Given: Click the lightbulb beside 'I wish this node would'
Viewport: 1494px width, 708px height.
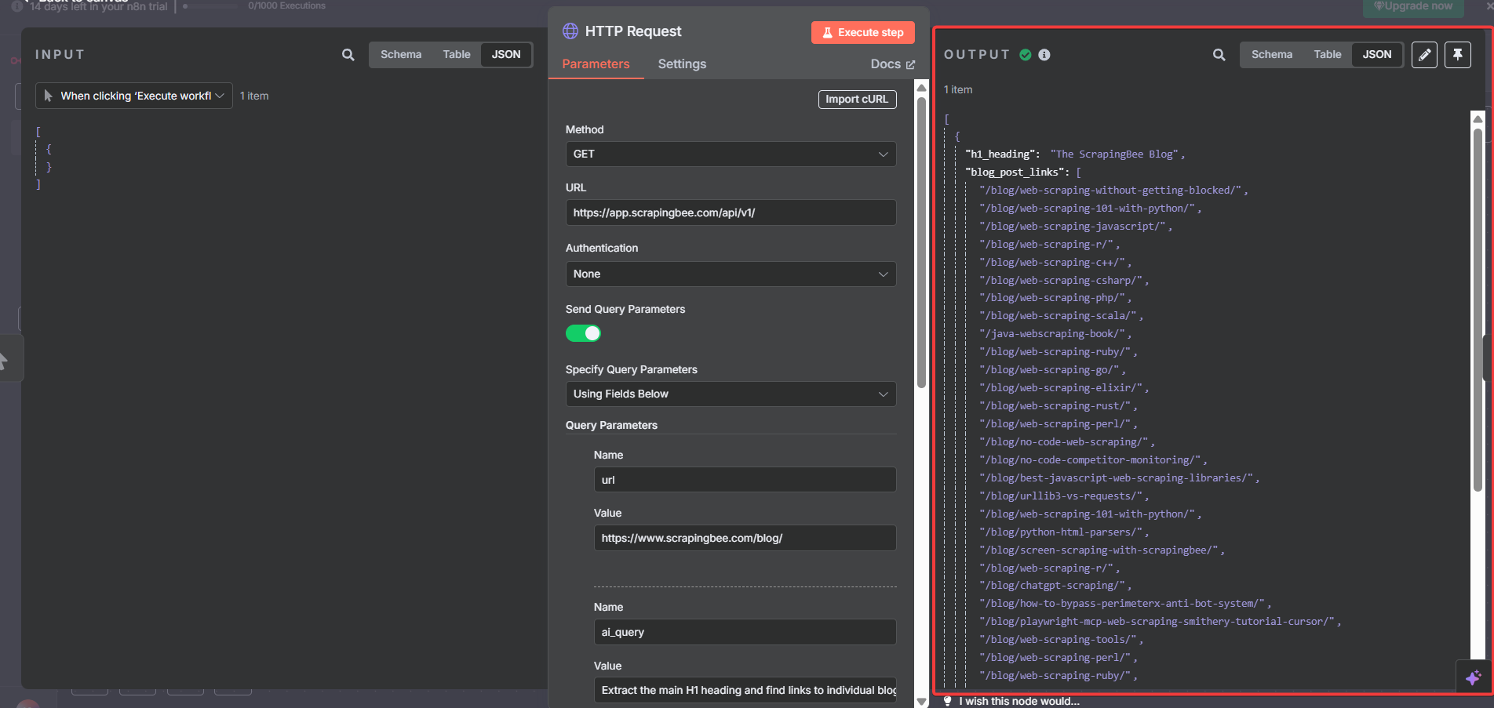Looking at the screenshot, I should pyautogui.click(x=949, y=701).
